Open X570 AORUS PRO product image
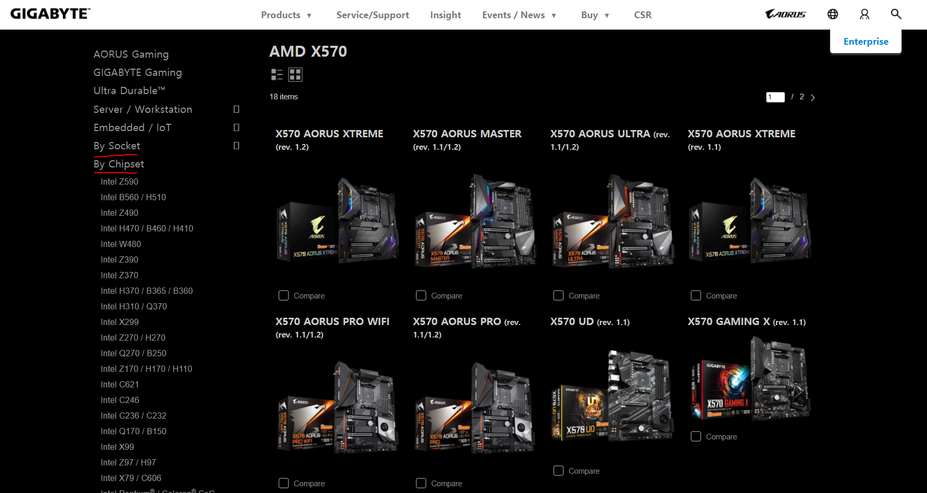The height and width of the screenshot is (493, 927). [475, 408]
